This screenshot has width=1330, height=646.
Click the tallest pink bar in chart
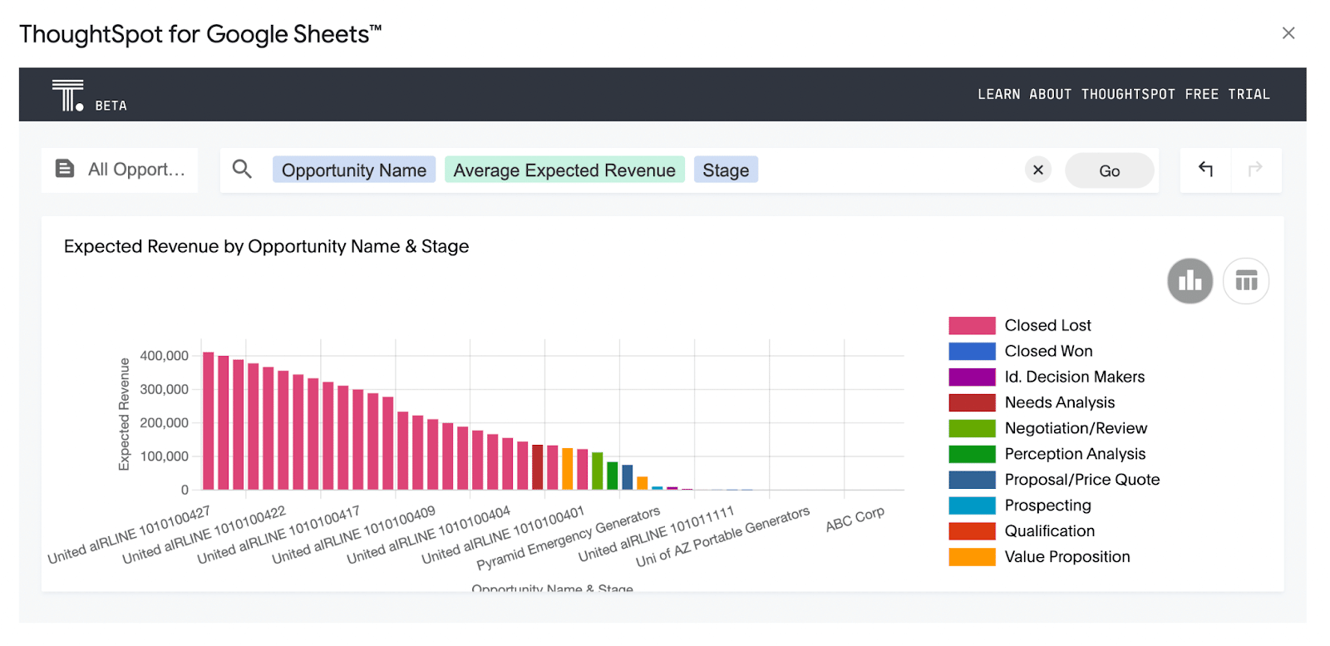pos(209,421)
